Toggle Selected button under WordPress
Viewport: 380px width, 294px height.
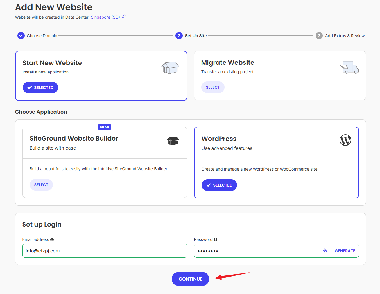(219, 185)
